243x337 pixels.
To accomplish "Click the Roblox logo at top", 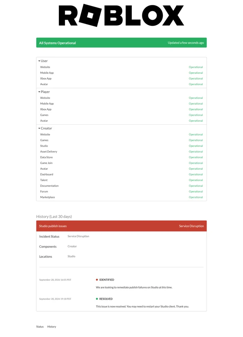I will pos(121,15).
